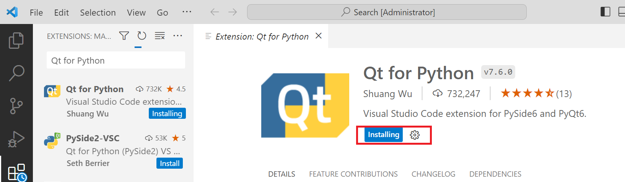Switch to the Feature Contributions tab
Viewport: 625px width, 182px height.
pyautogui.click(x=353, y=174)
